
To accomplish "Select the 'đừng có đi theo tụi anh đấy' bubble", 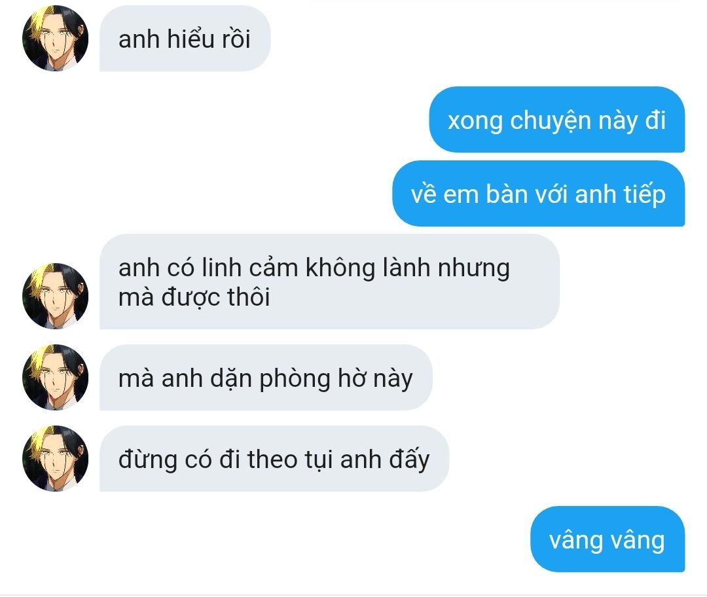I will [x=274, y=459].
